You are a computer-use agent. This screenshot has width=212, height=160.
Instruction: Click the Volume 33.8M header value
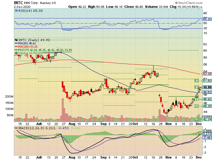157,7
